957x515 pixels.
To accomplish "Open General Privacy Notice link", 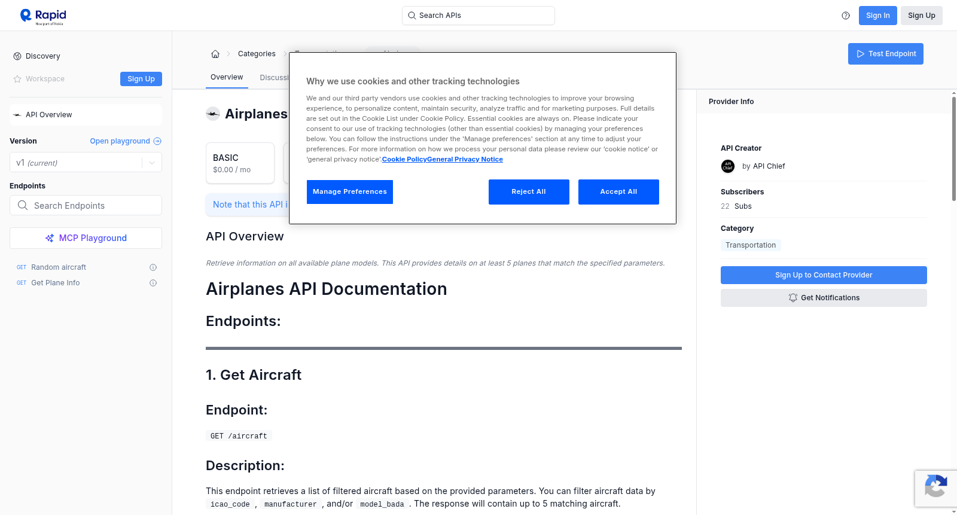I will click(x=465, y=159).
